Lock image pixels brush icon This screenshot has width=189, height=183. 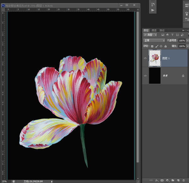(157, 46)
